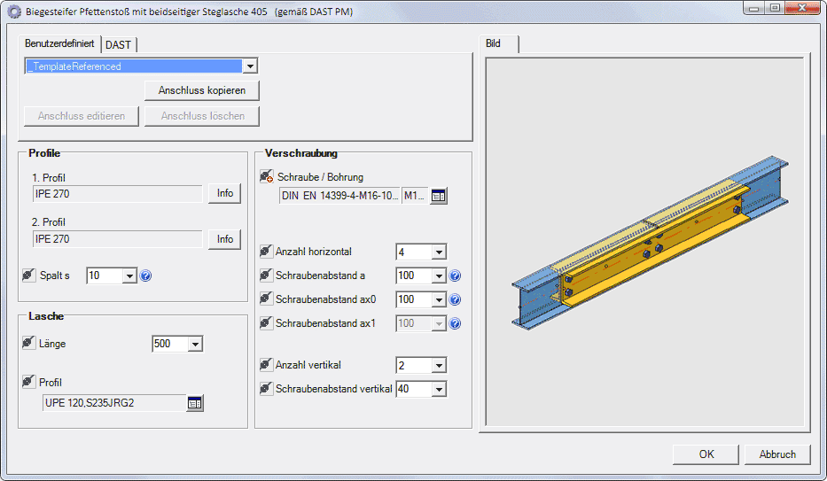
Task: Expand the Schraubenabstand a dropdown
Action: 439,275
